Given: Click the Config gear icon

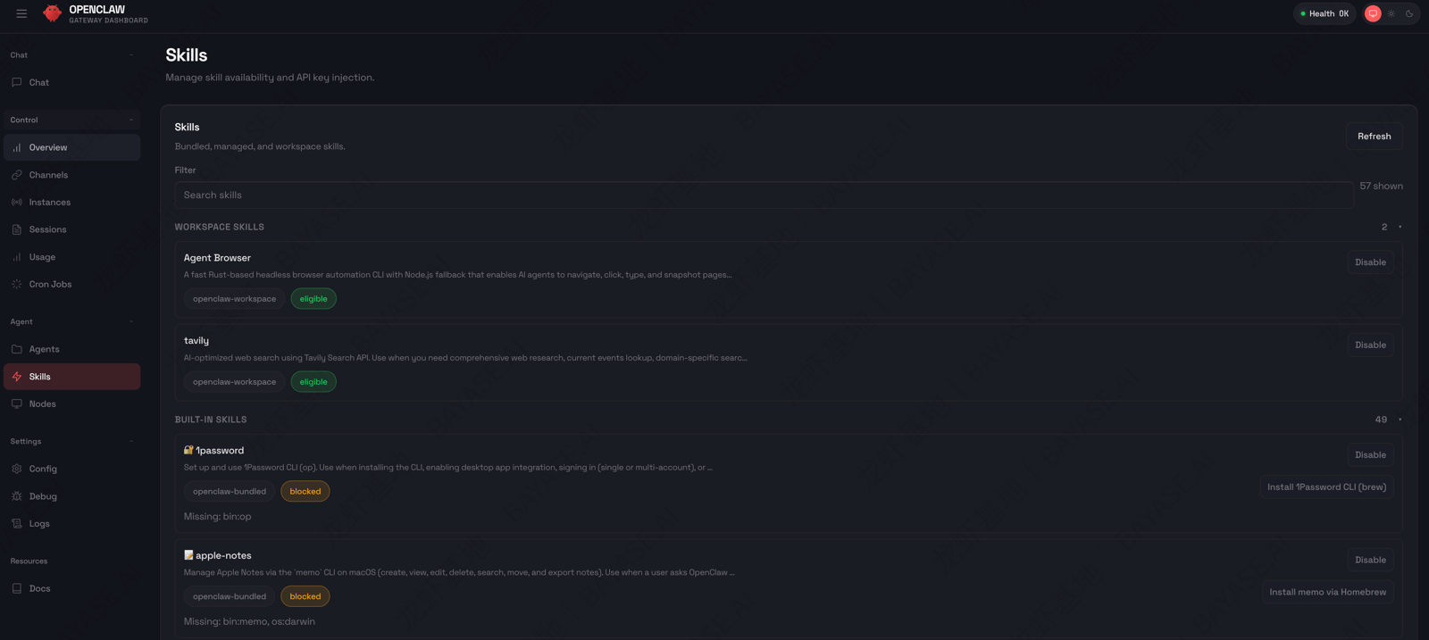Looking at the screenshot, I should (17, 469).
